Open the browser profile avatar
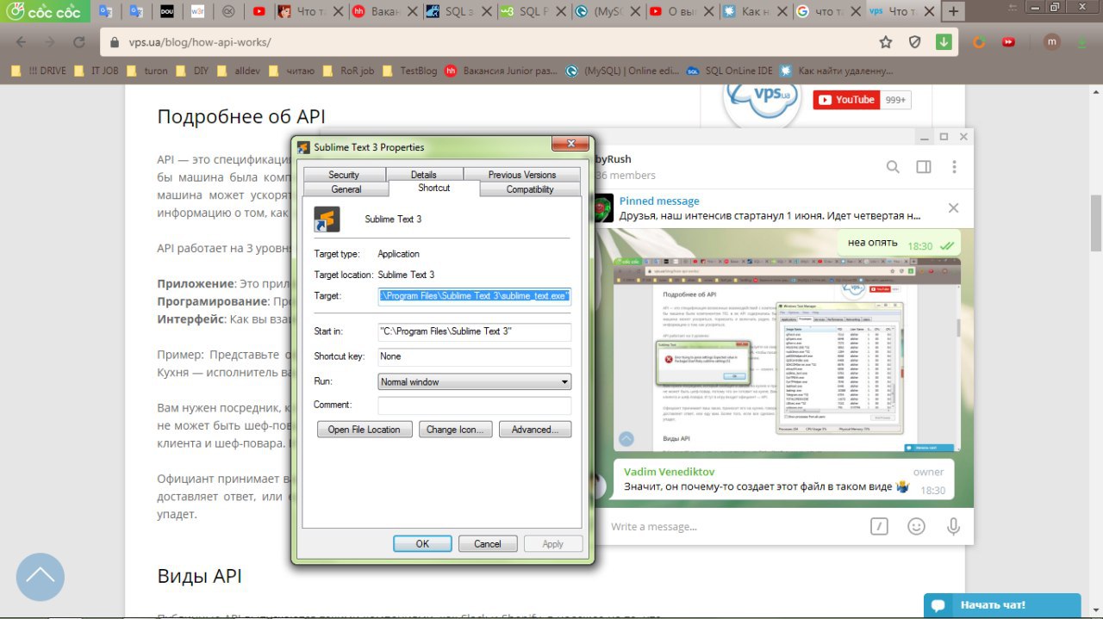 pos(1052,42)
